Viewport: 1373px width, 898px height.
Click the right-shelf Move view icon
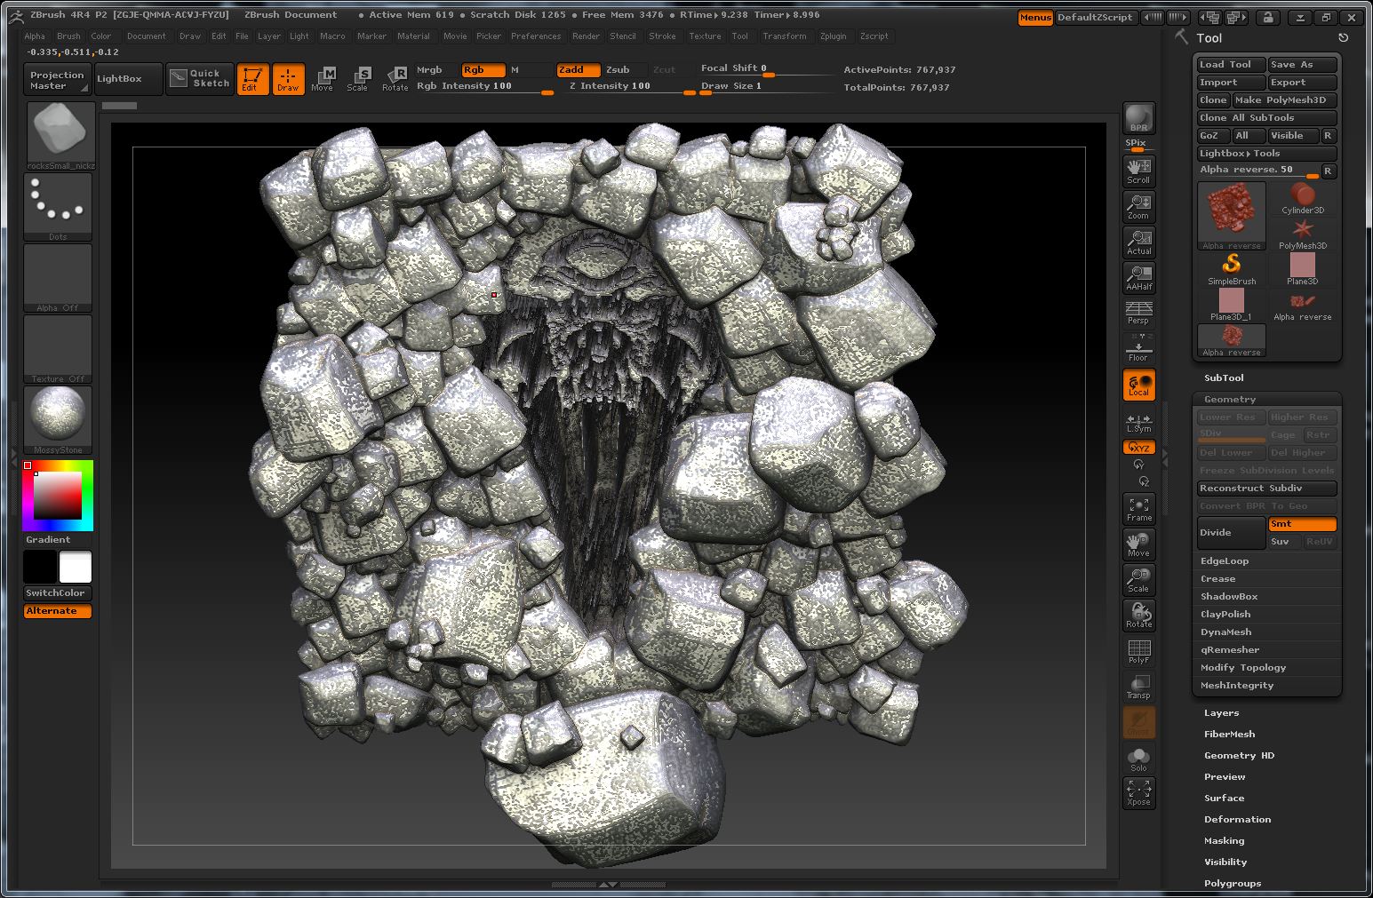[1138, 544]
